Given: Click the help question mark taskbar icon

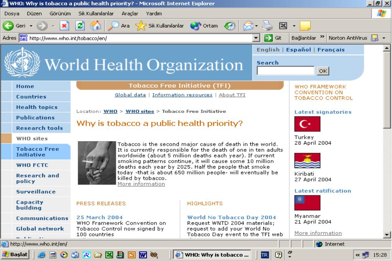Looking at the screenshot, I should [x=278, y=255].
